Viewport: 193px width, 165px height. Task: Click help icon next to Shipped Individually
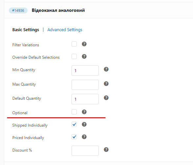tap(84, 124)
